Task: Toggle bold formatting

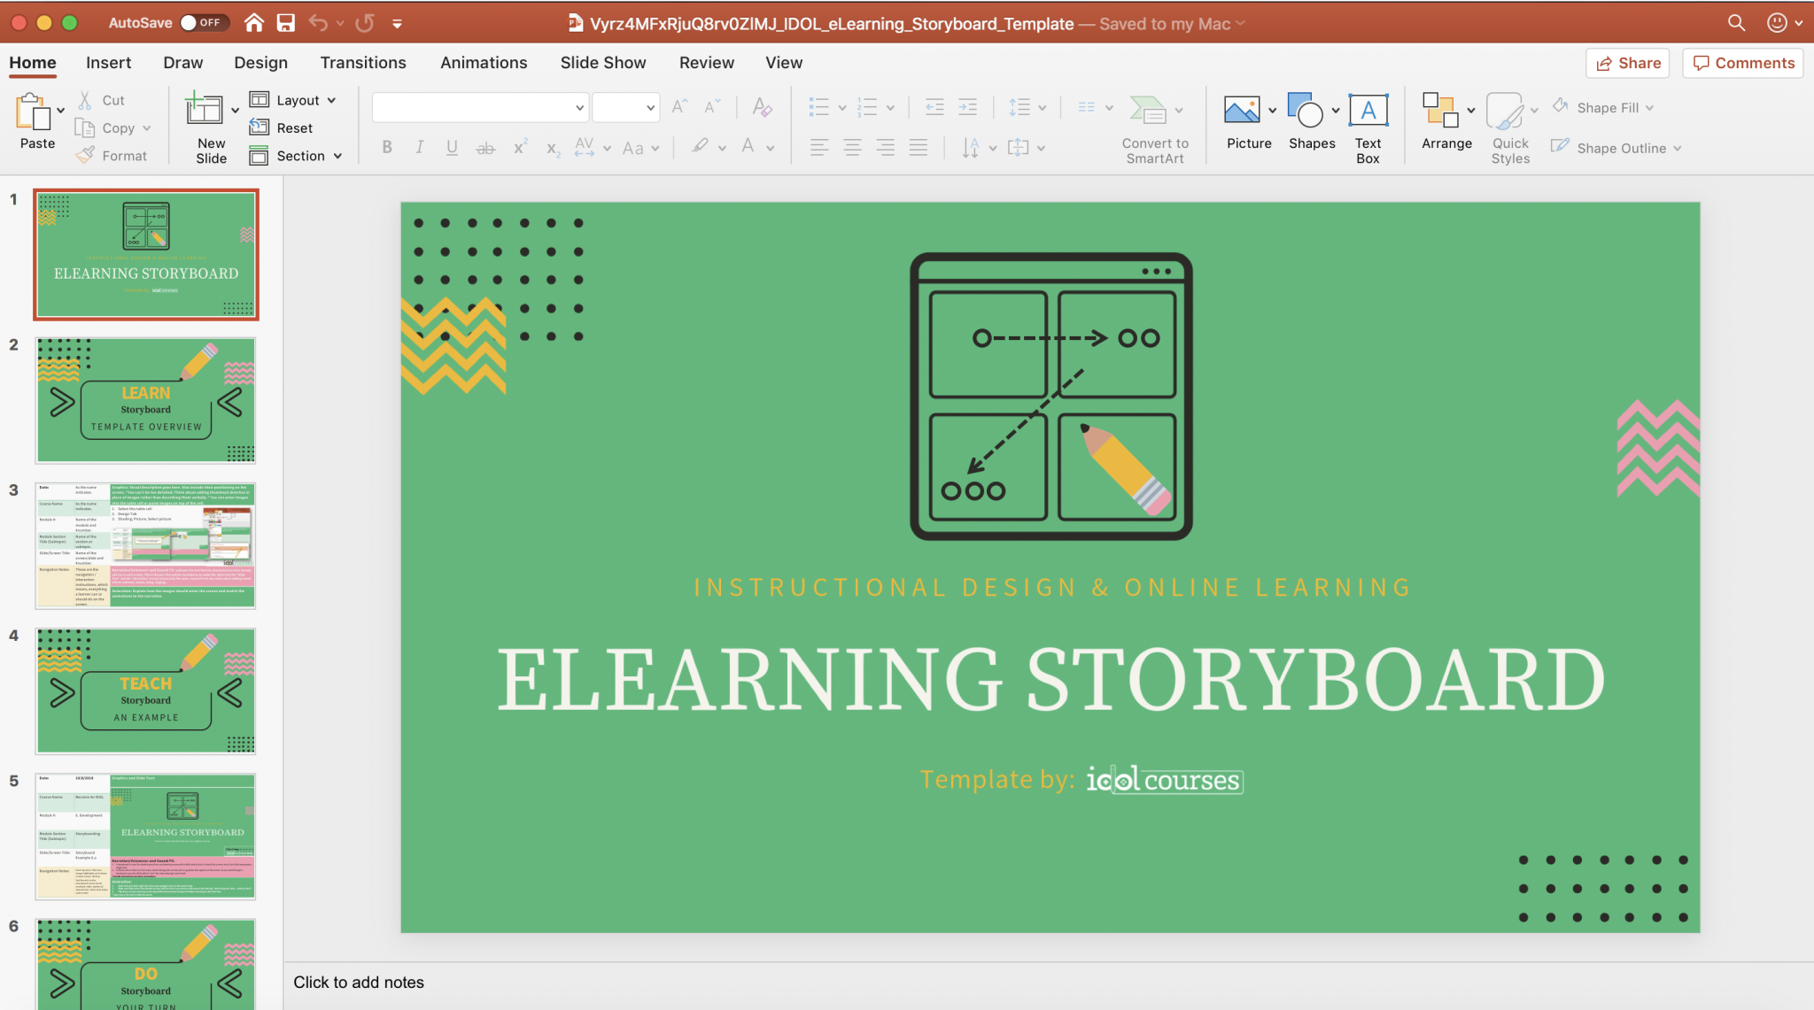Action: point(387,148)
